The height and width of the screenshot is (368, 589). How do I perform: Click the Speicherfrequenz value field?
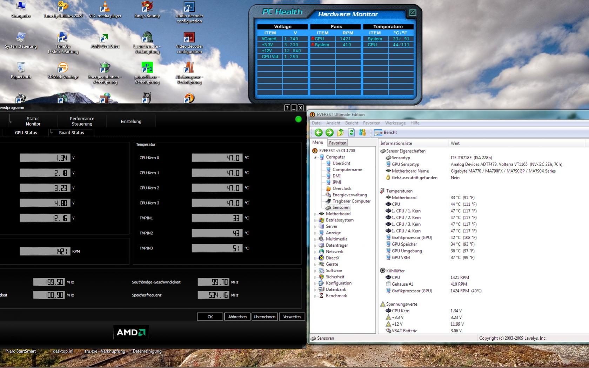(x=213, y=295)
